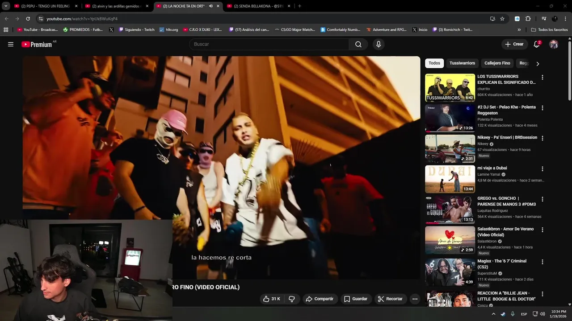
Task: Open the Steam icon in system tray
Action: click(503, 314)
